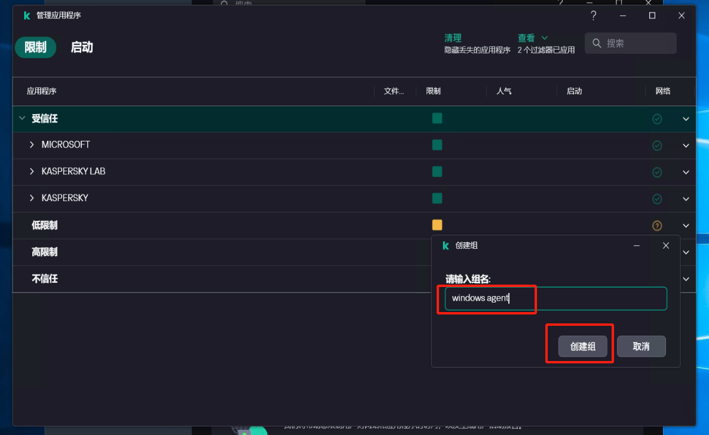Open the dropdown arrow at end of KASPERSKY row
Image resolution: width=709 pixels, height=435 pixels.
coord(686,199)
